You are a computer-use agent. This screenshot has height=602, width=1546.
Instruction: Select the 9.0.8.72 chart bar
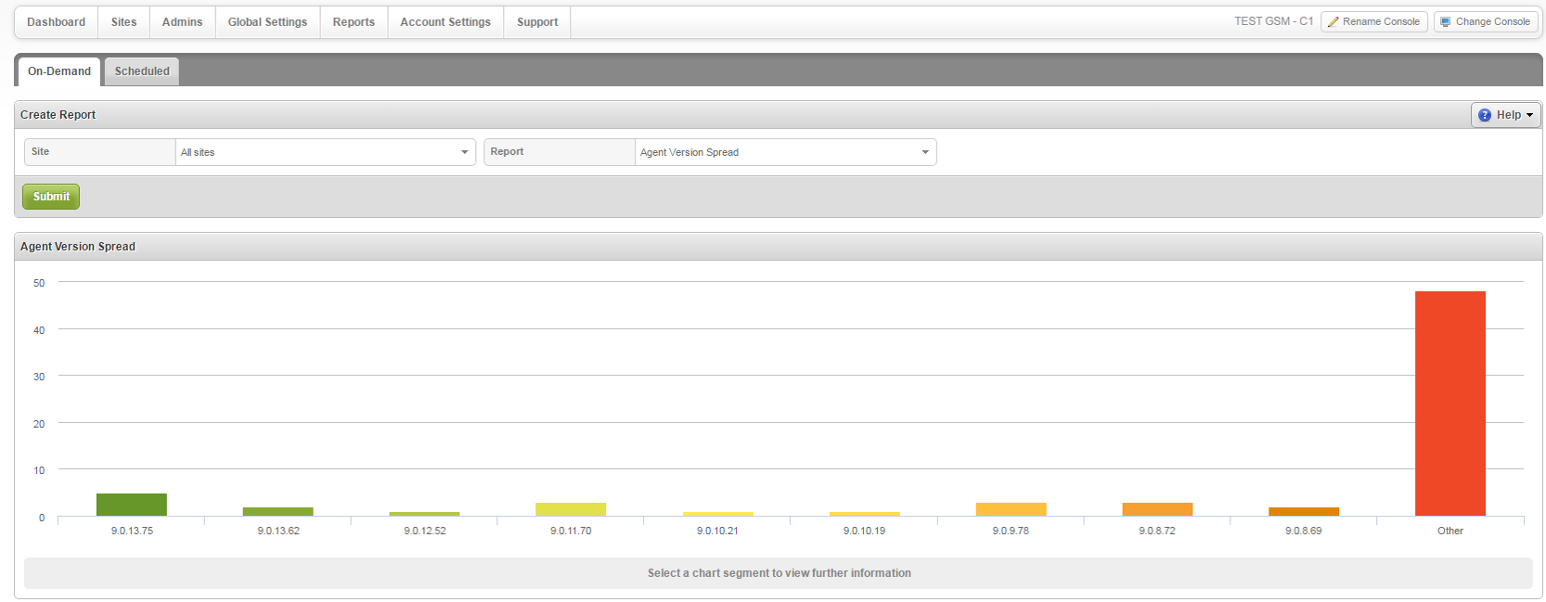(1157, 509)
